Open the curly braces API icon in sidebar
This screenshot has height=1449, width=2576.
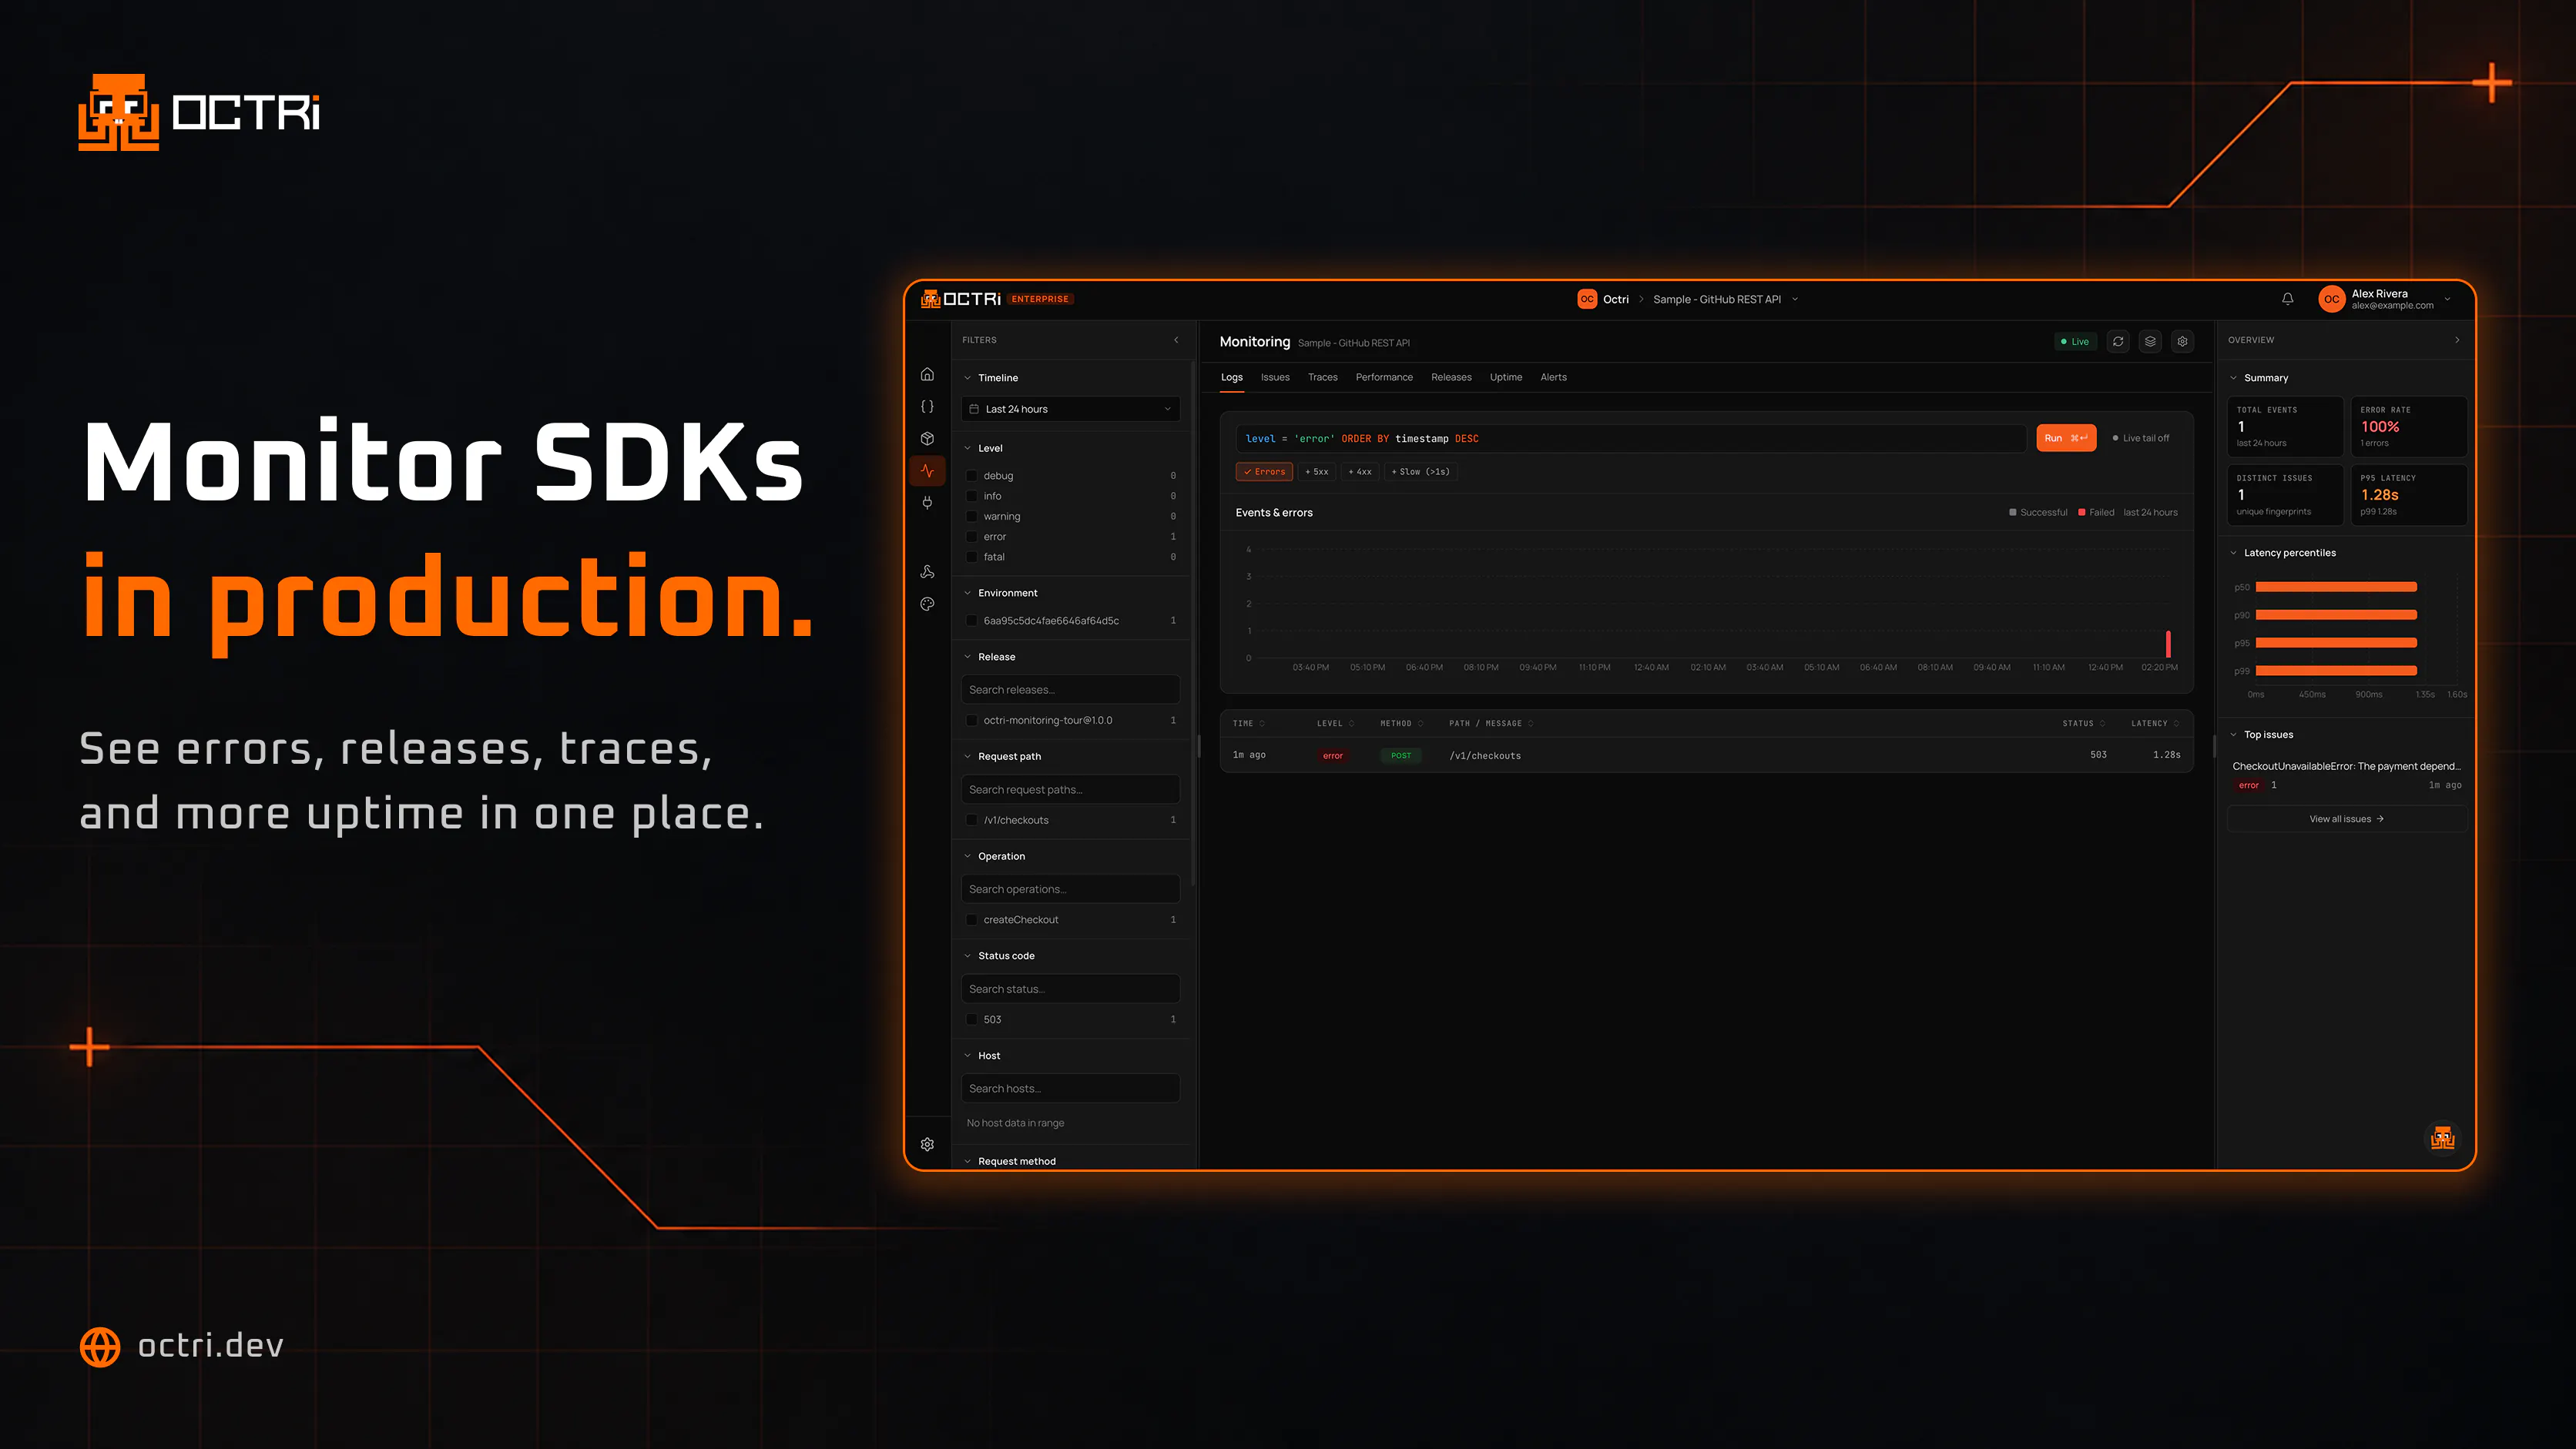(927, 406)
